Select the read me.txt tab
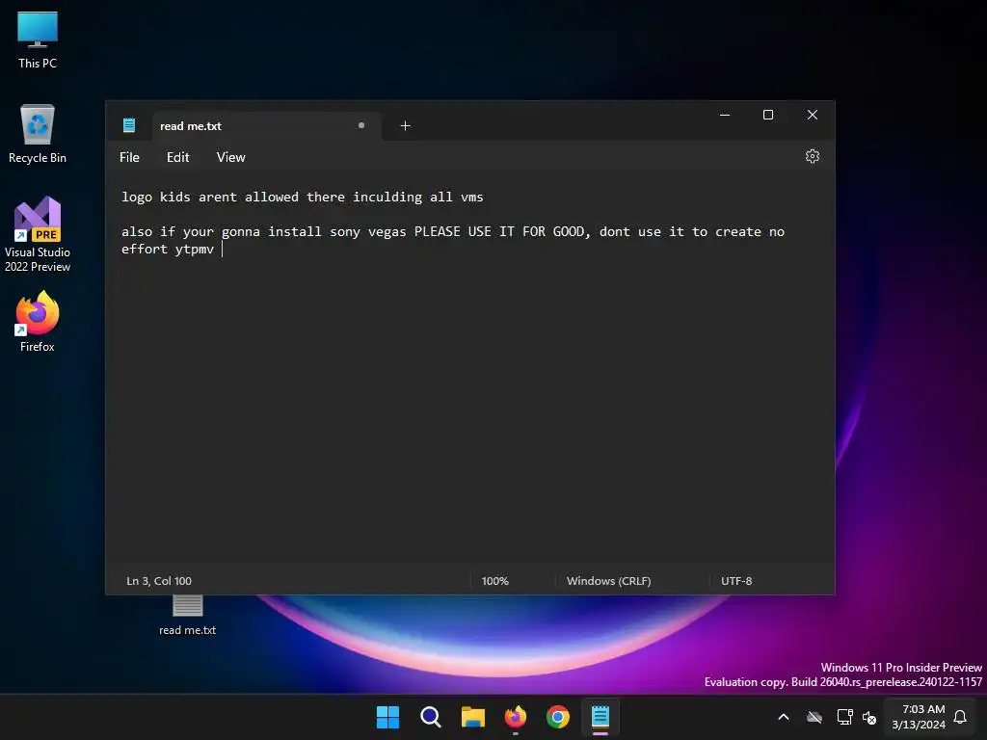 point(267,126)
